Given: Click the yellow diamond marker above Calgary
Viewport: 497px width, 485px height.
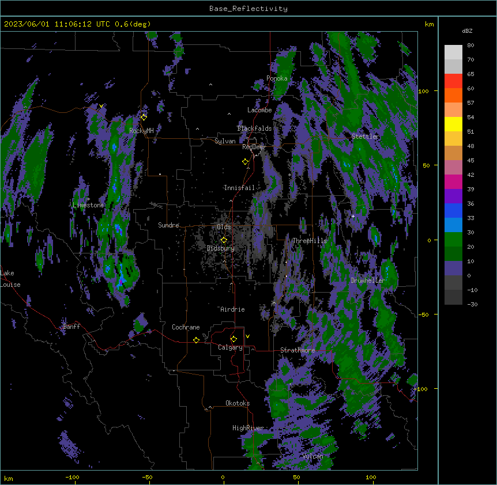Looking at the screenshot, I should (x=234, y=339).
